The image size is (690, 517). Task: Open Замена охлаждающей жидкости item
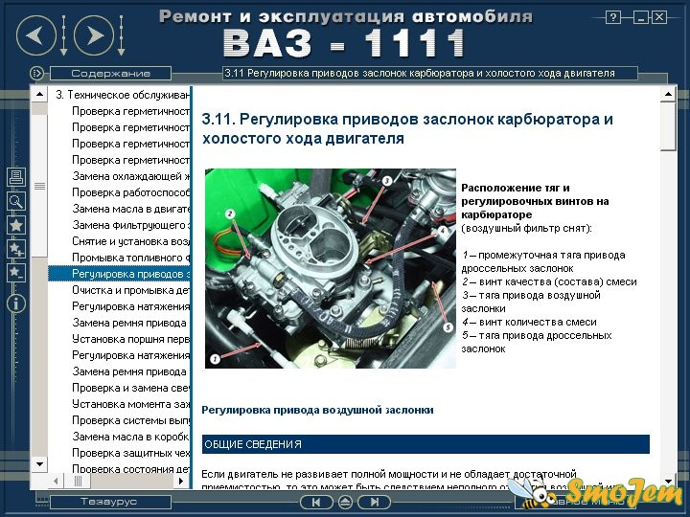(x=131, y=176)
